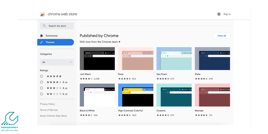Open the Just Black theme thumbnail
This screenshot has height=134, width=268.
pos(97,59)
